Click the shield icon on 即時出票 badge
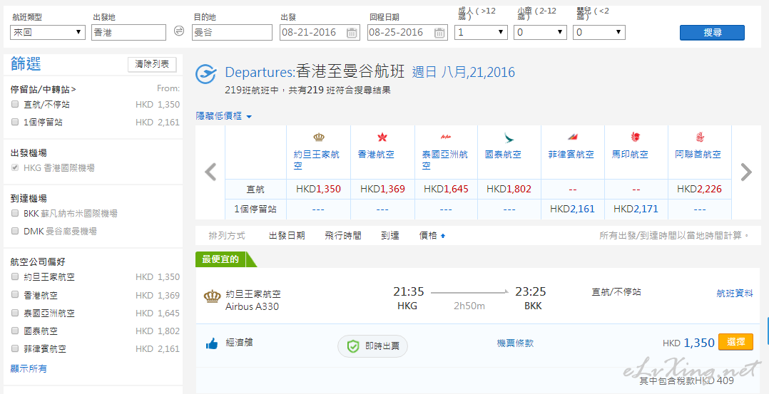 pyautogui.click(x=353, y=346)
